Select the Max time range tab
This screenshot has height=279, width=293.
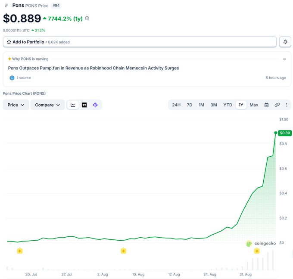click(x=254, y=105)
